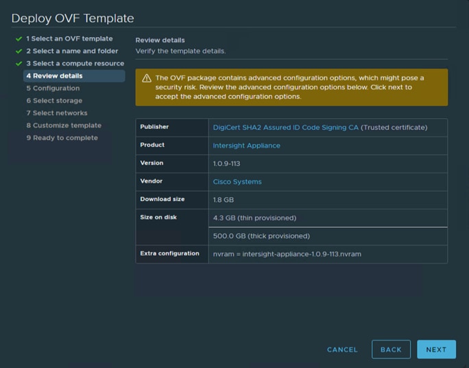Screen dimensions: 469x368
Task: Click the Vendor row label
Action: coord(151,181)
